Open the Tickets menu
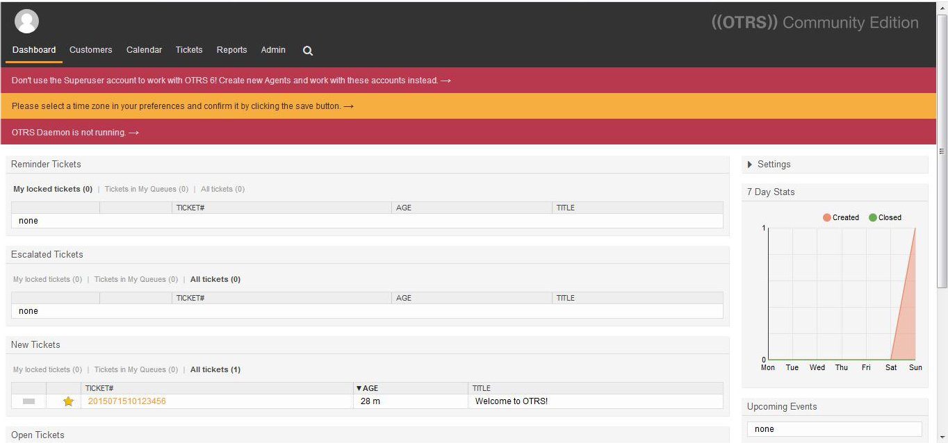Viewport: 948px width, 443px height. [189, 50]
